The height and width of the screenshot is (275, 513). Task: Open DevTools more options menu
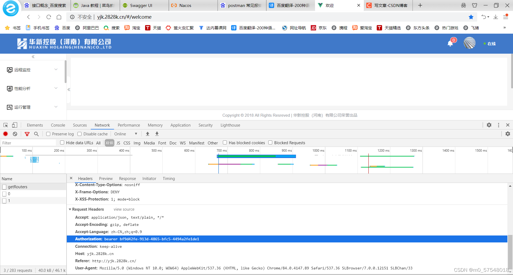[499, 125]
